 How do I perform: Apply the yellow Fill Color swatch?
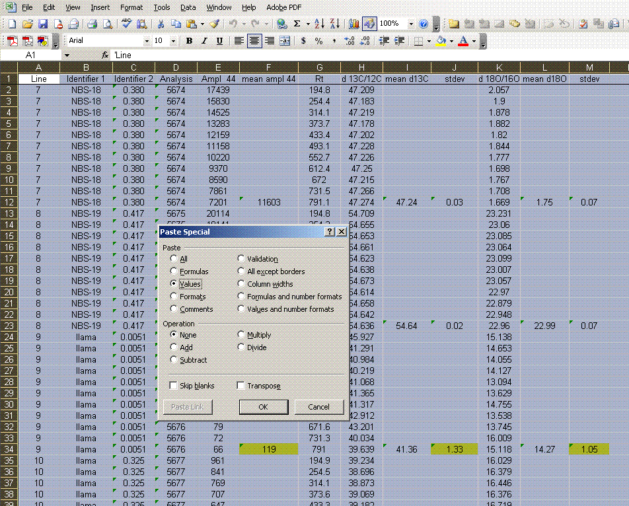441,41
